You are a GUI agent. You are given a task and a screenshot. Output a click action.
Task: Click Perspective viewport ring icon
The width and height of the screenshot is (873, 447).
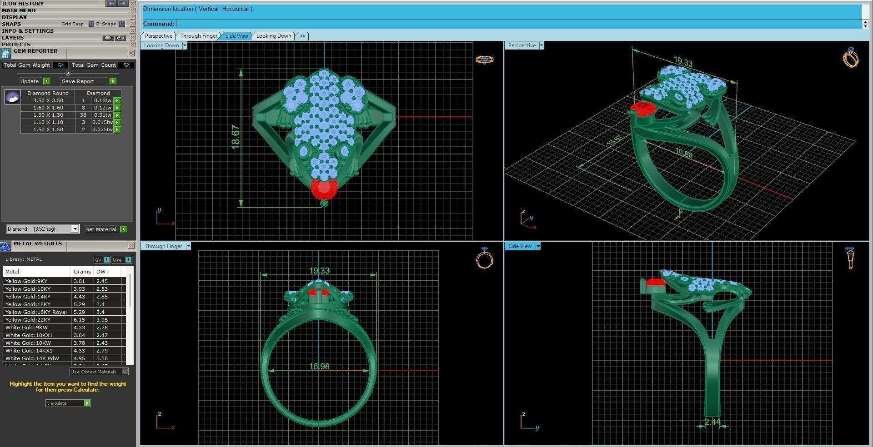[x=851, y=58]
